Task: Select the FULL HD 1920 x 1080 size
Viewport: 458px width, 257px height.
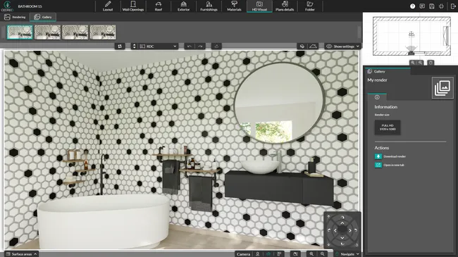Action: 388,127
